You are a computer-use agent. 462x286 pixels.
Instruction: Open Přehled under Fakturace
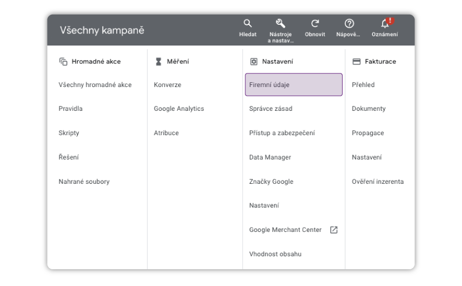(363, 85)
